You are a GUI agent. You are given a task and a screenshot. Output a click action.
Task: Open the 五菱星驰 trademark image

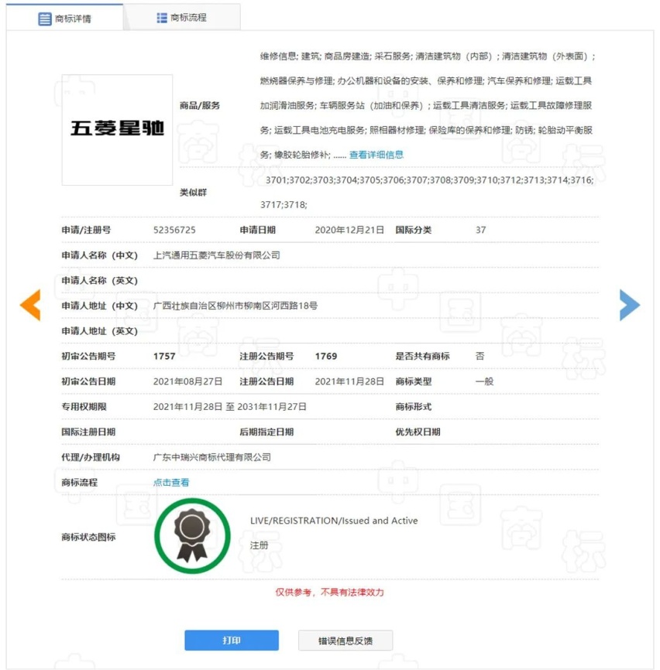pyautogui.click(x=117, y=130)
